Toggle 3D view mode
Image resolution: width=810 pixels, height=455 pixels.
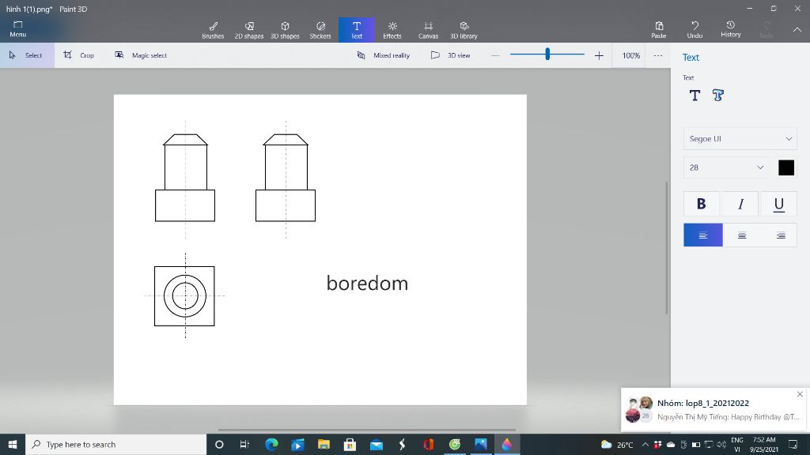tap(451, 55)
